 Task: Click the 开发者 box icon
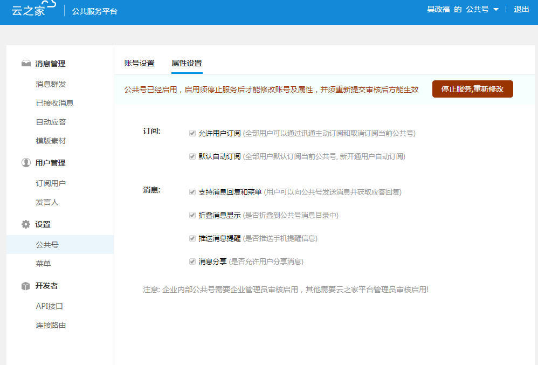point(26,286)
